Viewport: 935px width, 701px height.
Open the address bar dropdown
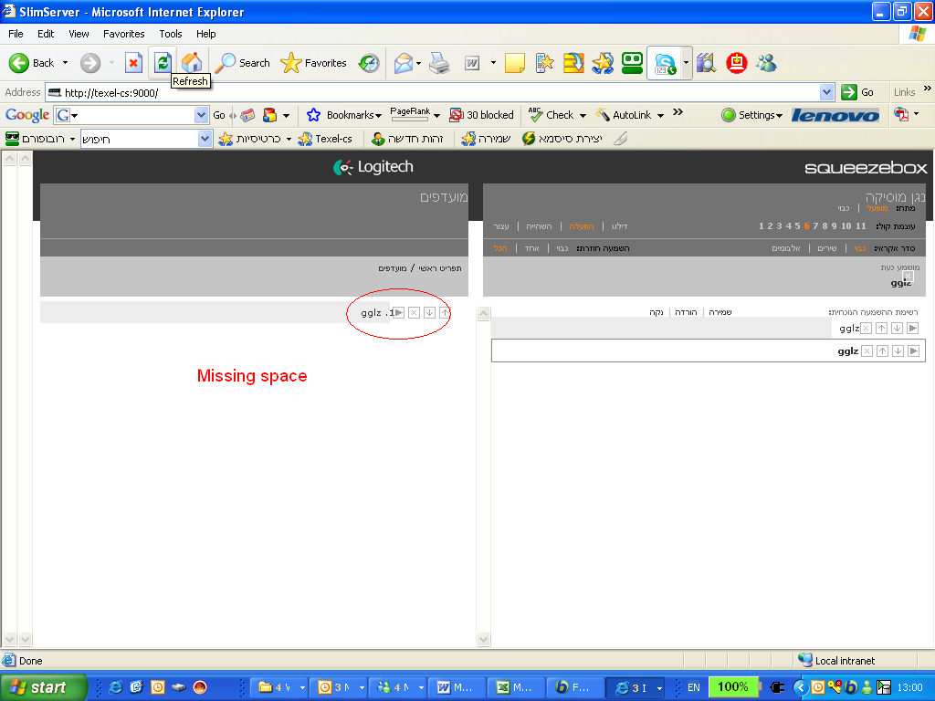pos(827,92)
